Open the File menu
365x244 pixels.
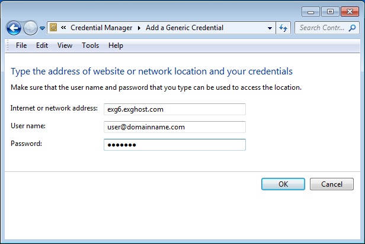(21, 45)
